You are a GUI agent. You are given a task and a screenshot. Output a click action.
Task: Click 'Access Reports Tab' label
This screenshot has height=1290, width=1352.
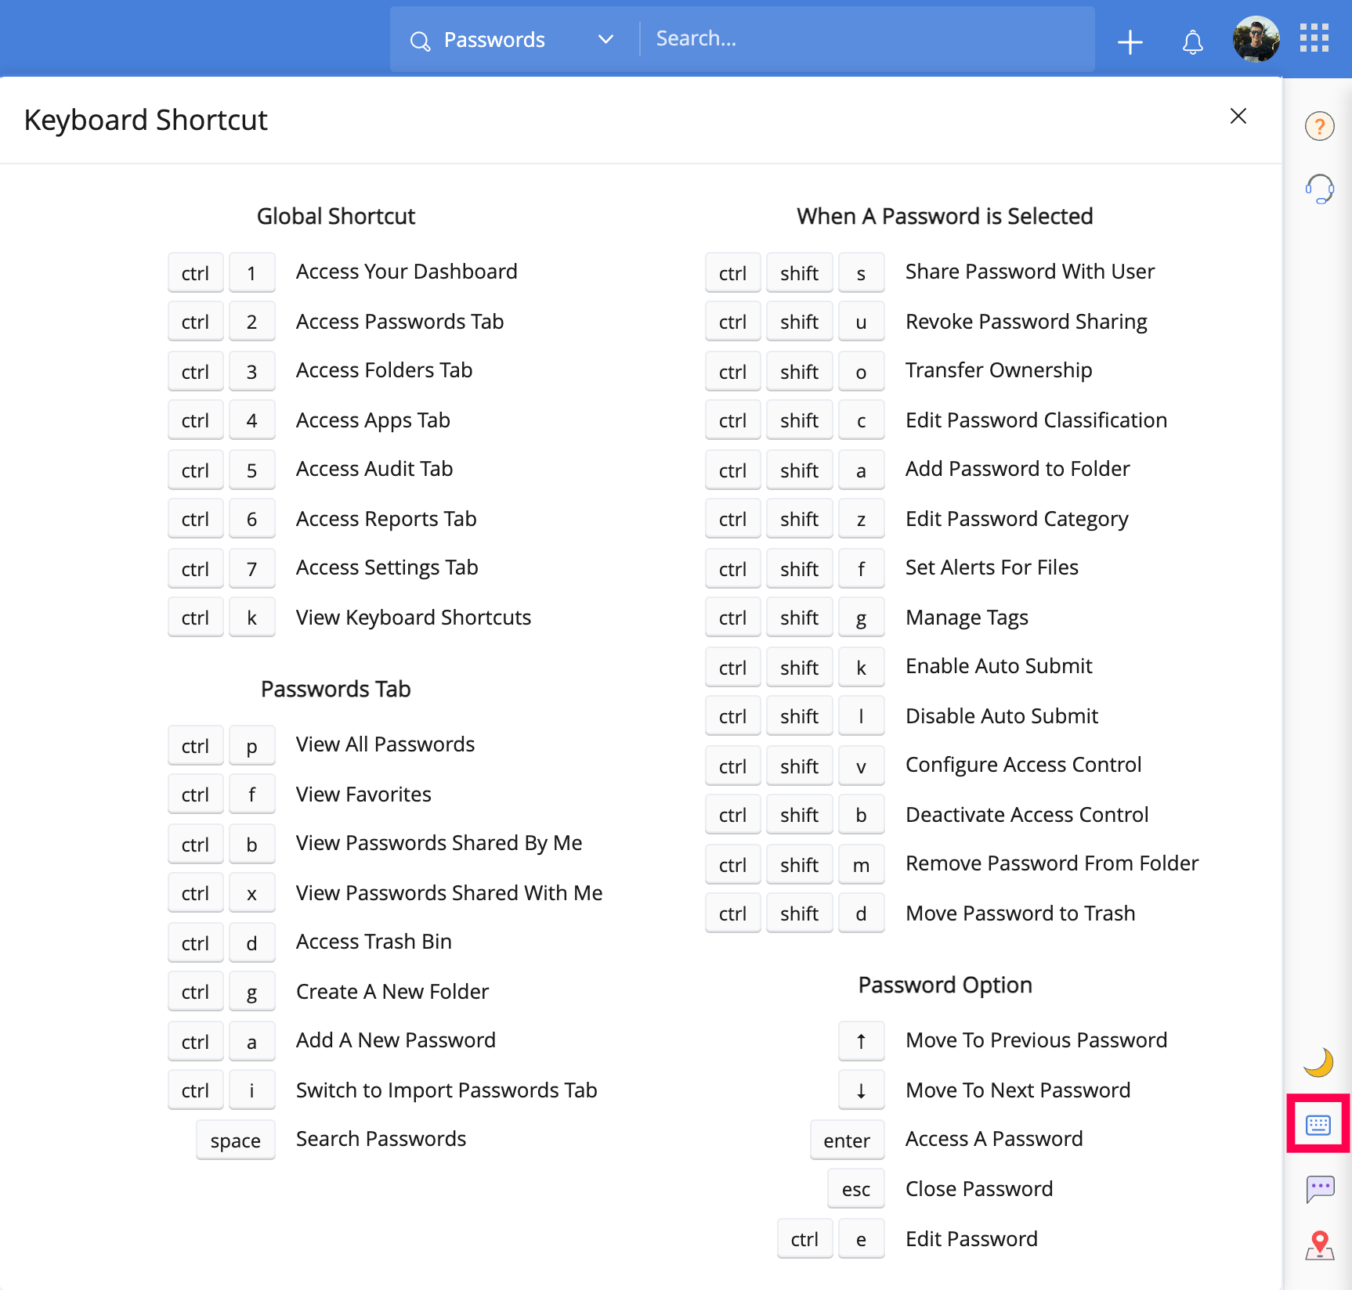tap(386, 519)
